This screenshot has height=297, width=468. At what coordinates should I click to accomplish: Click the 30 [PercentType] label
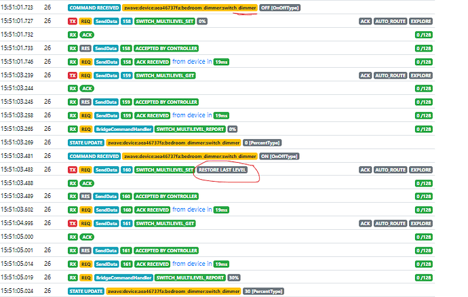tap(263, 292)
